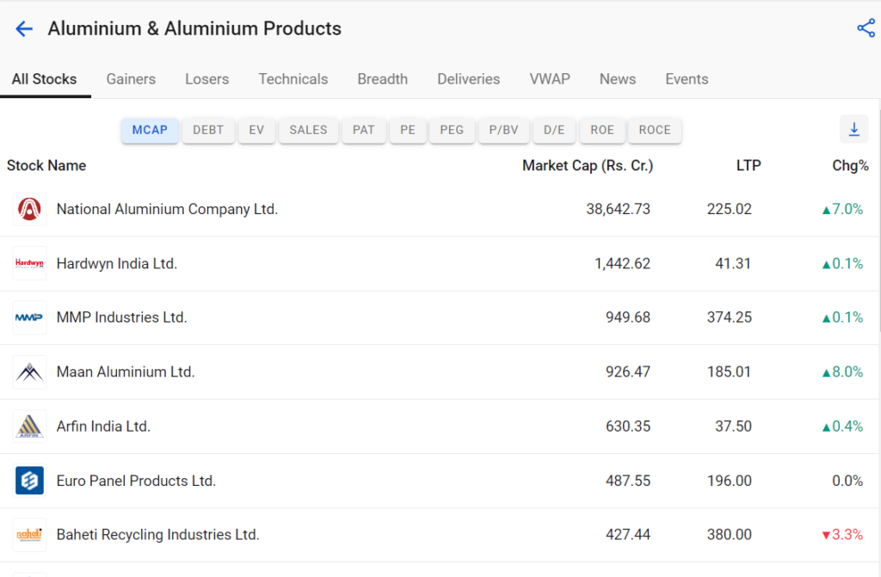Screen dimensions: 881x577
Task: Open the VWAP tab
Action: (550, 79)
